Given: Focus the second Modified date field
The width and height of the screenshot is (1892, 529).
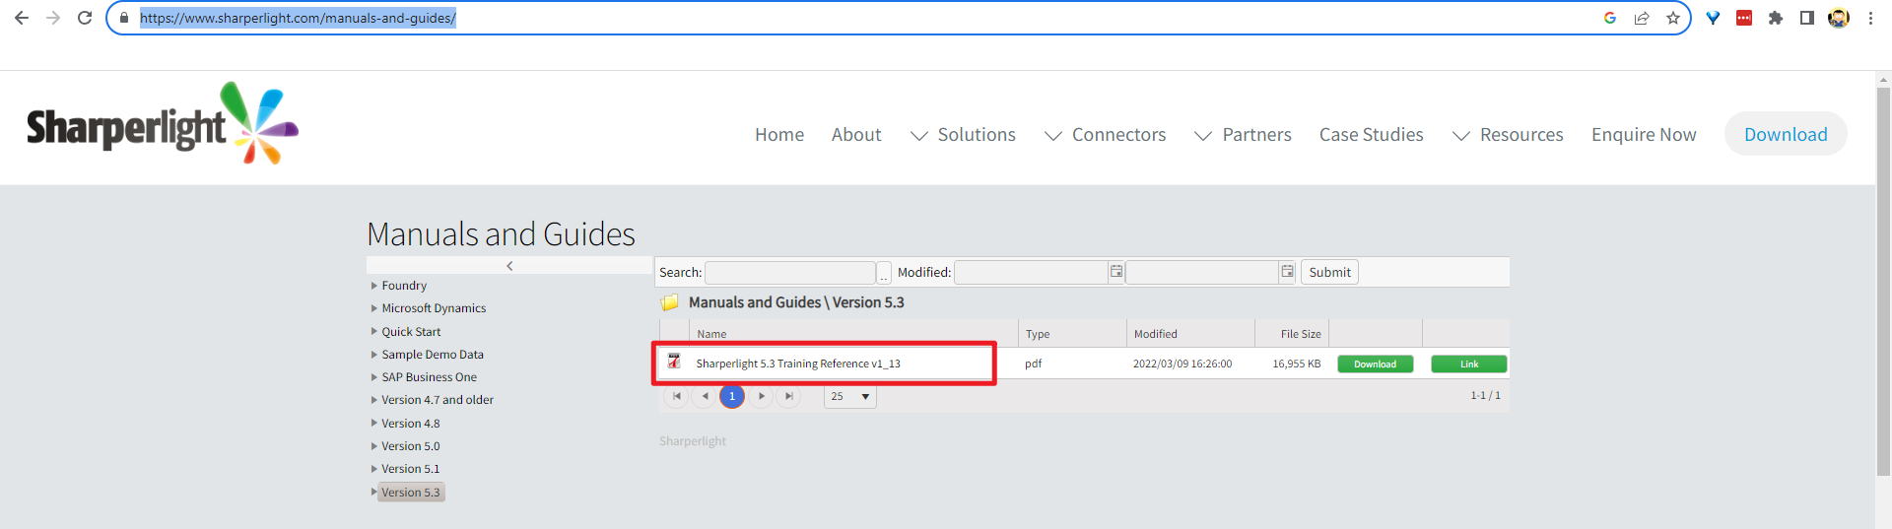Looking at the screenshot, I should pyautogui.click(x=1202, y=273).
